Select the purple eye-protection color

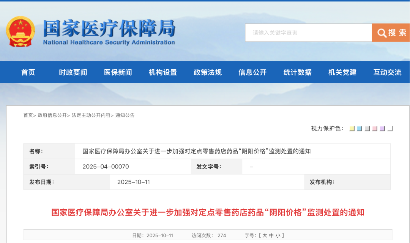pyautogui.click(x=382, y=129)
